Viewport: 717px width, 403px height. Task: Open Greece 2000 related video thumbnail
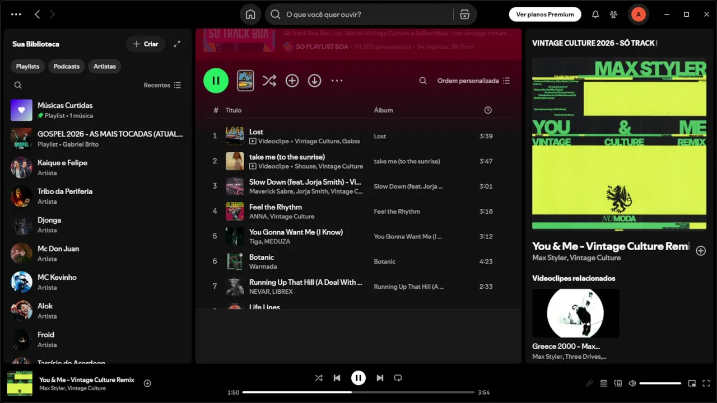pyautogui.click(x=576, y=313)
